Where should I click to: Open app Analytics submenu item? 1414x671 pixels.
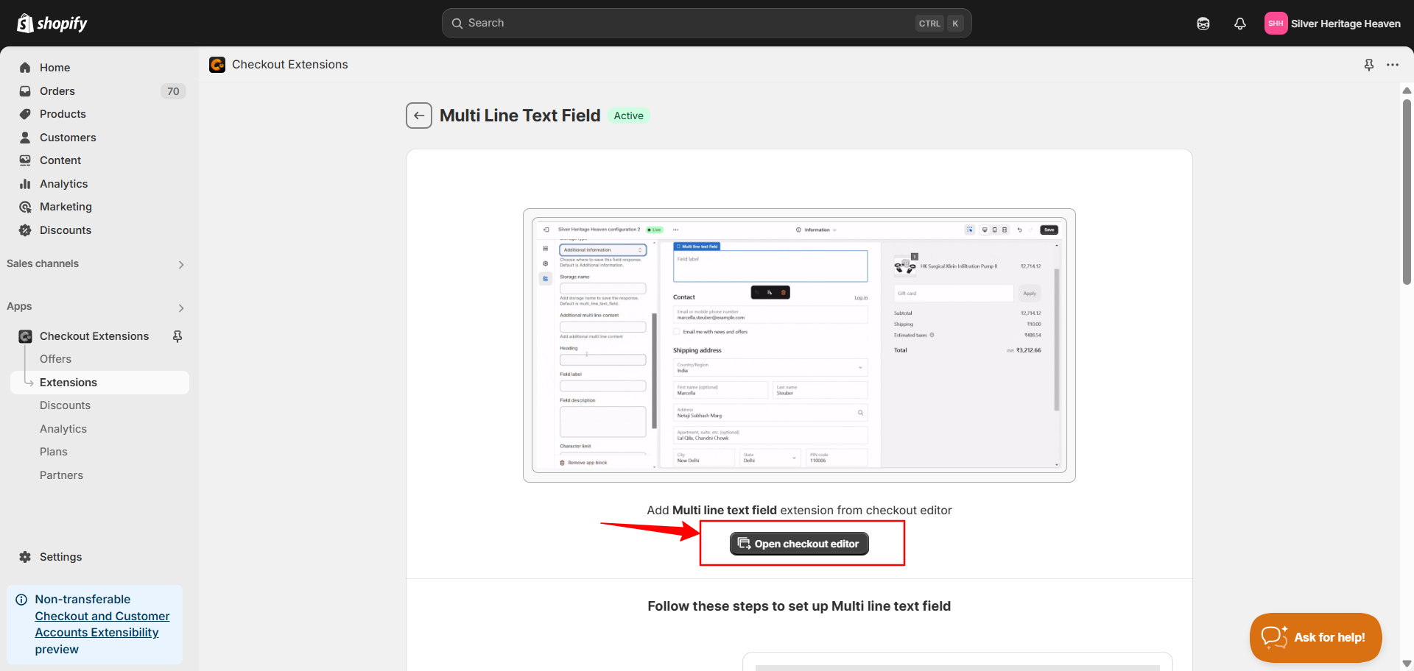tap(63, 429)
